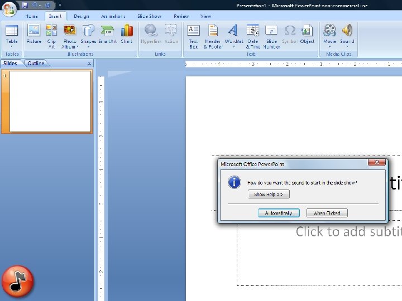Repeat action using quick access toolbar icon
The height and width of the screenshot is (301, 402).
click(x=48, y=5)
